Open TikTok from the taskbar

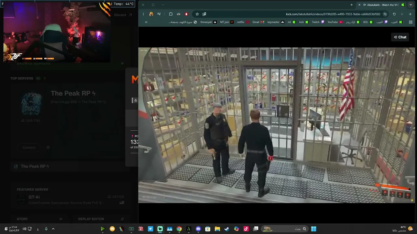click(x=246, y=229)
